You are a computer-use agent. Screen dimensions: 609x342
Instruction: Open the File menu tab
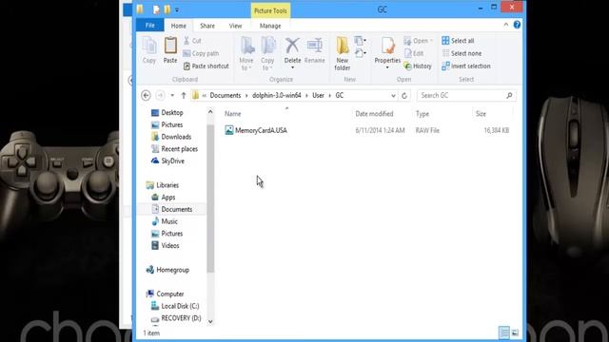pos(150,26)
